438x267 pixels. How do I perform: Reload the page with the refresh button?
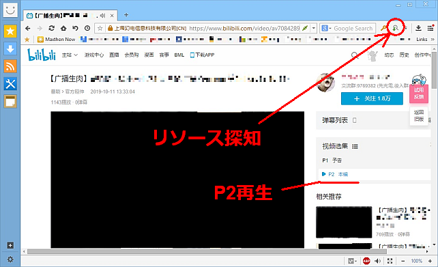[x=51, y=28]
